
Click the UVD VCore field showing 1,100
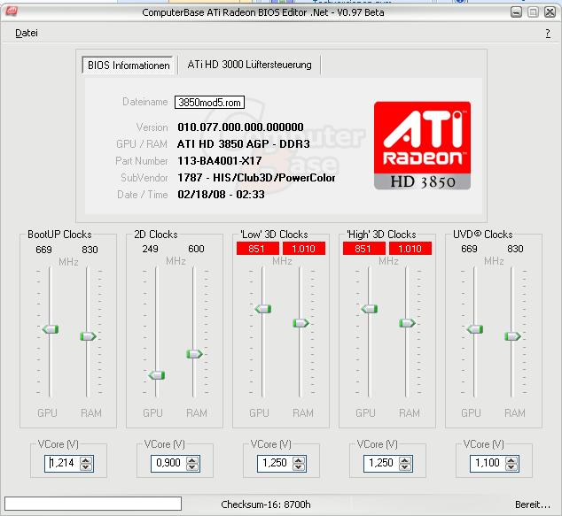[488, 464]
